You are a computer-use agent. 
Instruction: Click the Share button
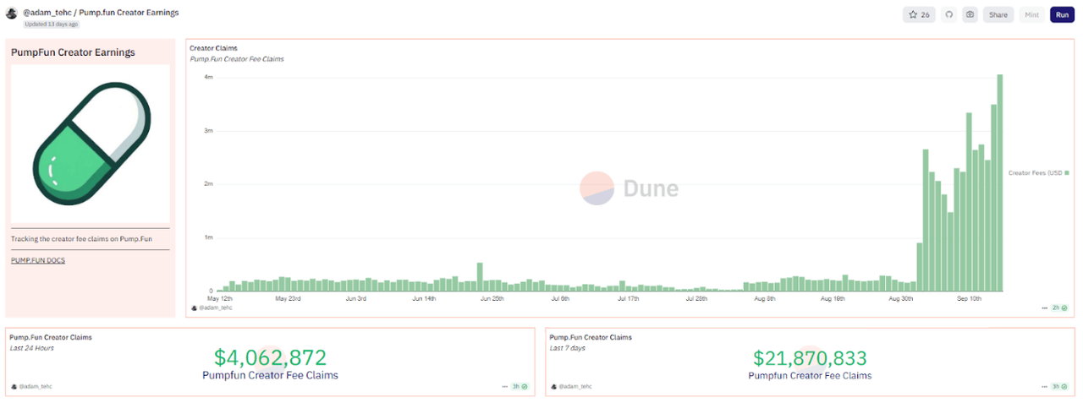[x=998, y=14]
